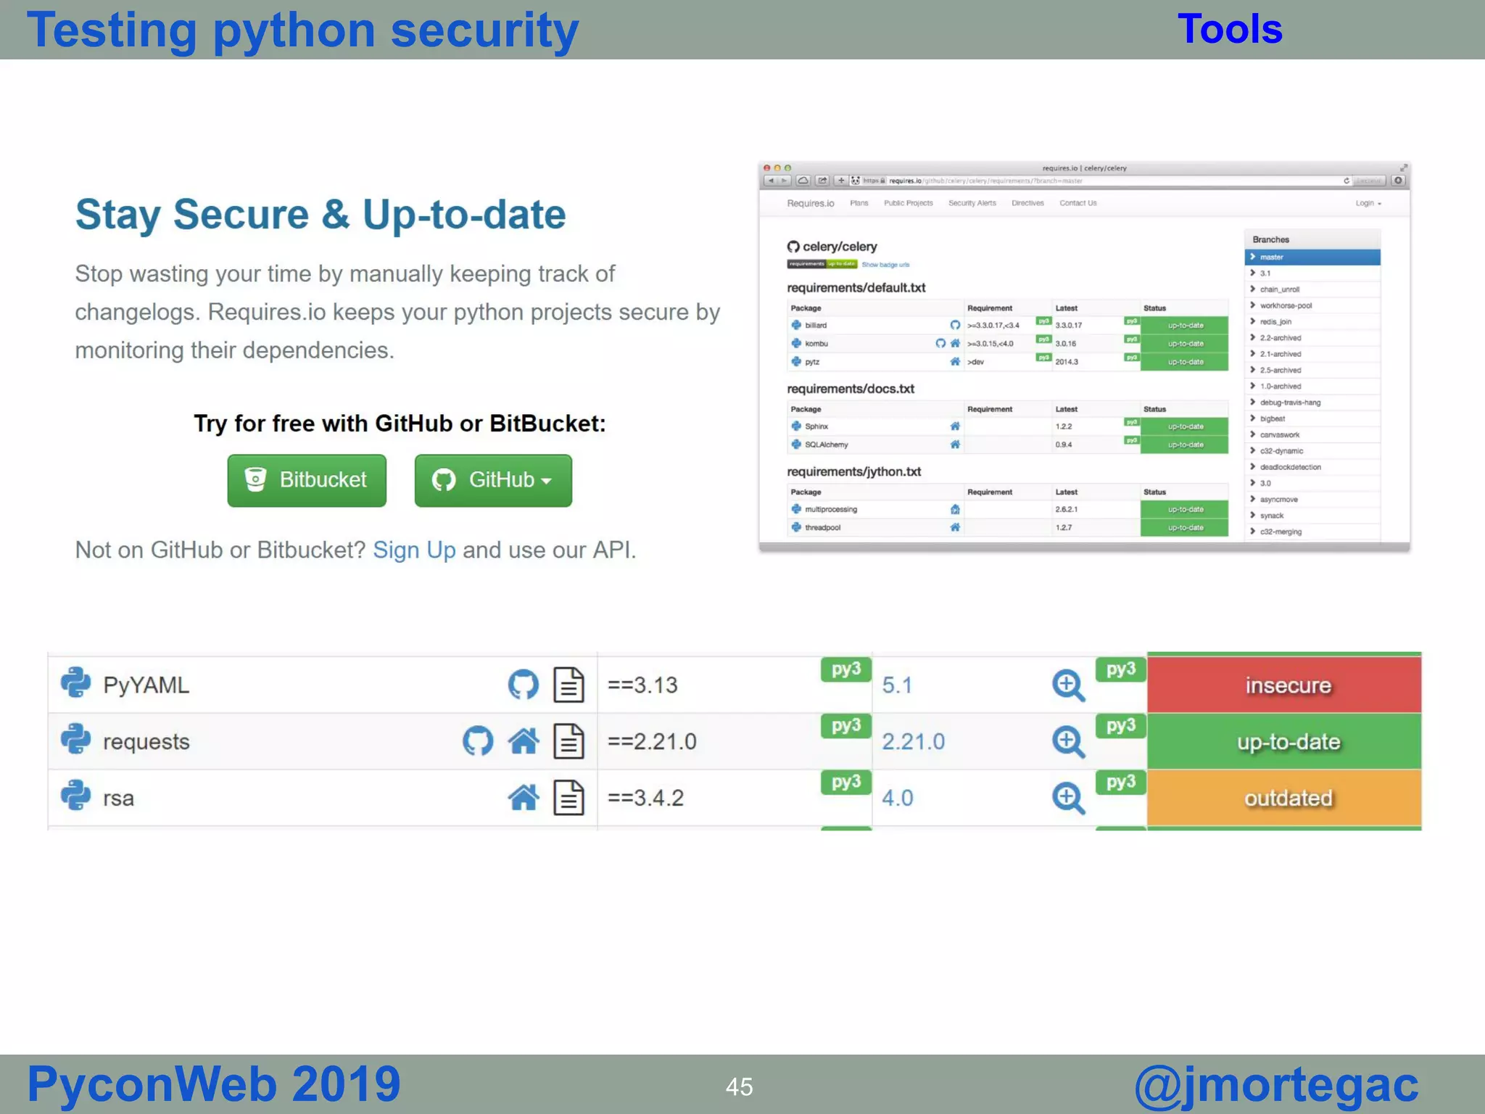Click the Show badge urls link
Screen dimensions: 1485x1114
click(x=885, y=265)
